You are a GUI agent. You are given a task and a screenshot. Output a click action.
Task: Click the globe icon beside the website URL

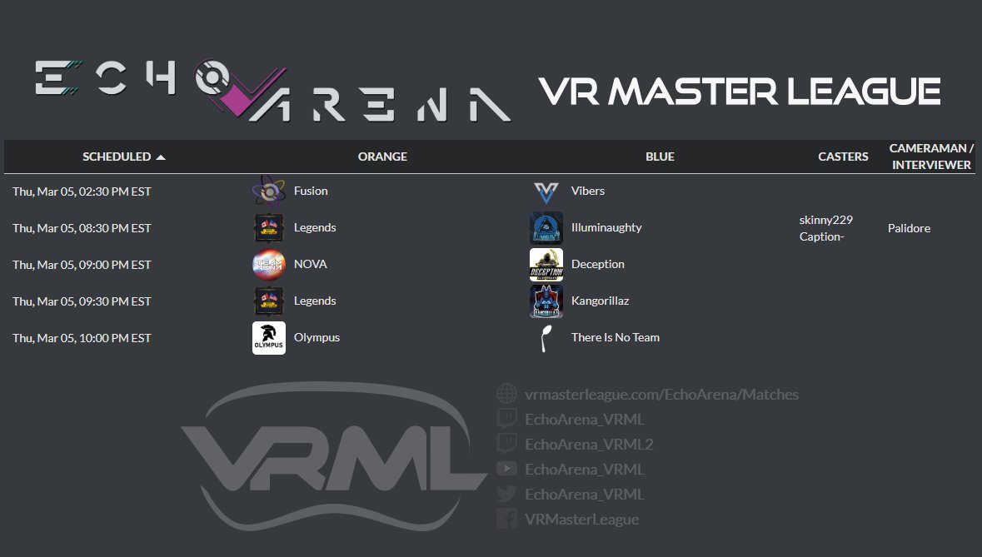pos(506,394)
